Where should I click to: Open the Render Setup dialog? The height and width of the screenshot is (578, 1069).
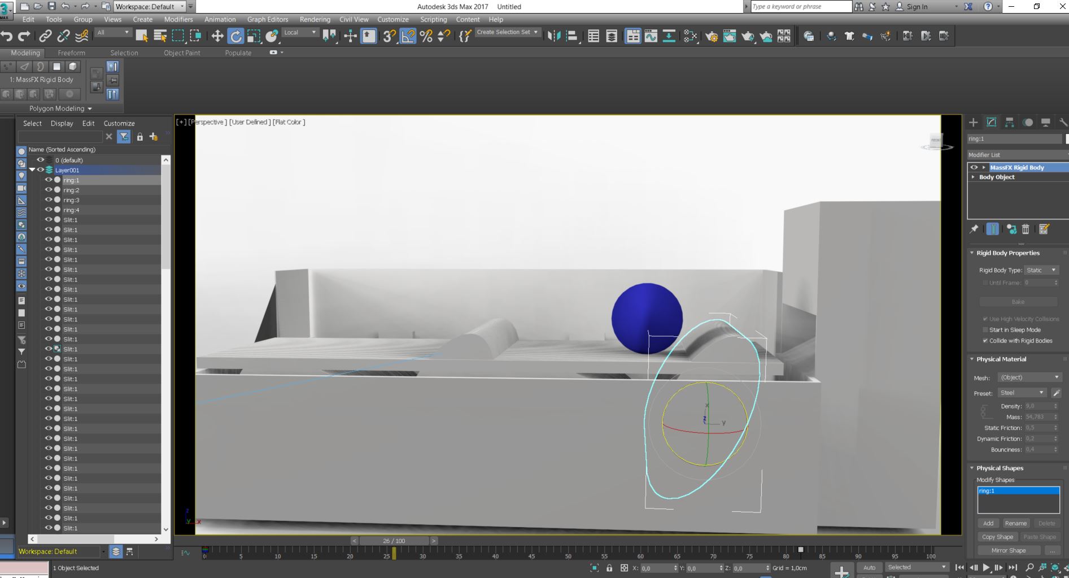[712, 36]
